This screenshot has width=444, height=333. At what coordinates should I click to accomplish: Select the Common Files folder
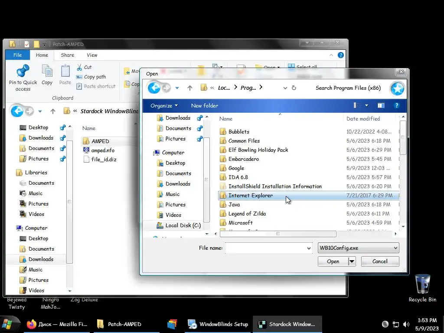(x=309, y=141)
